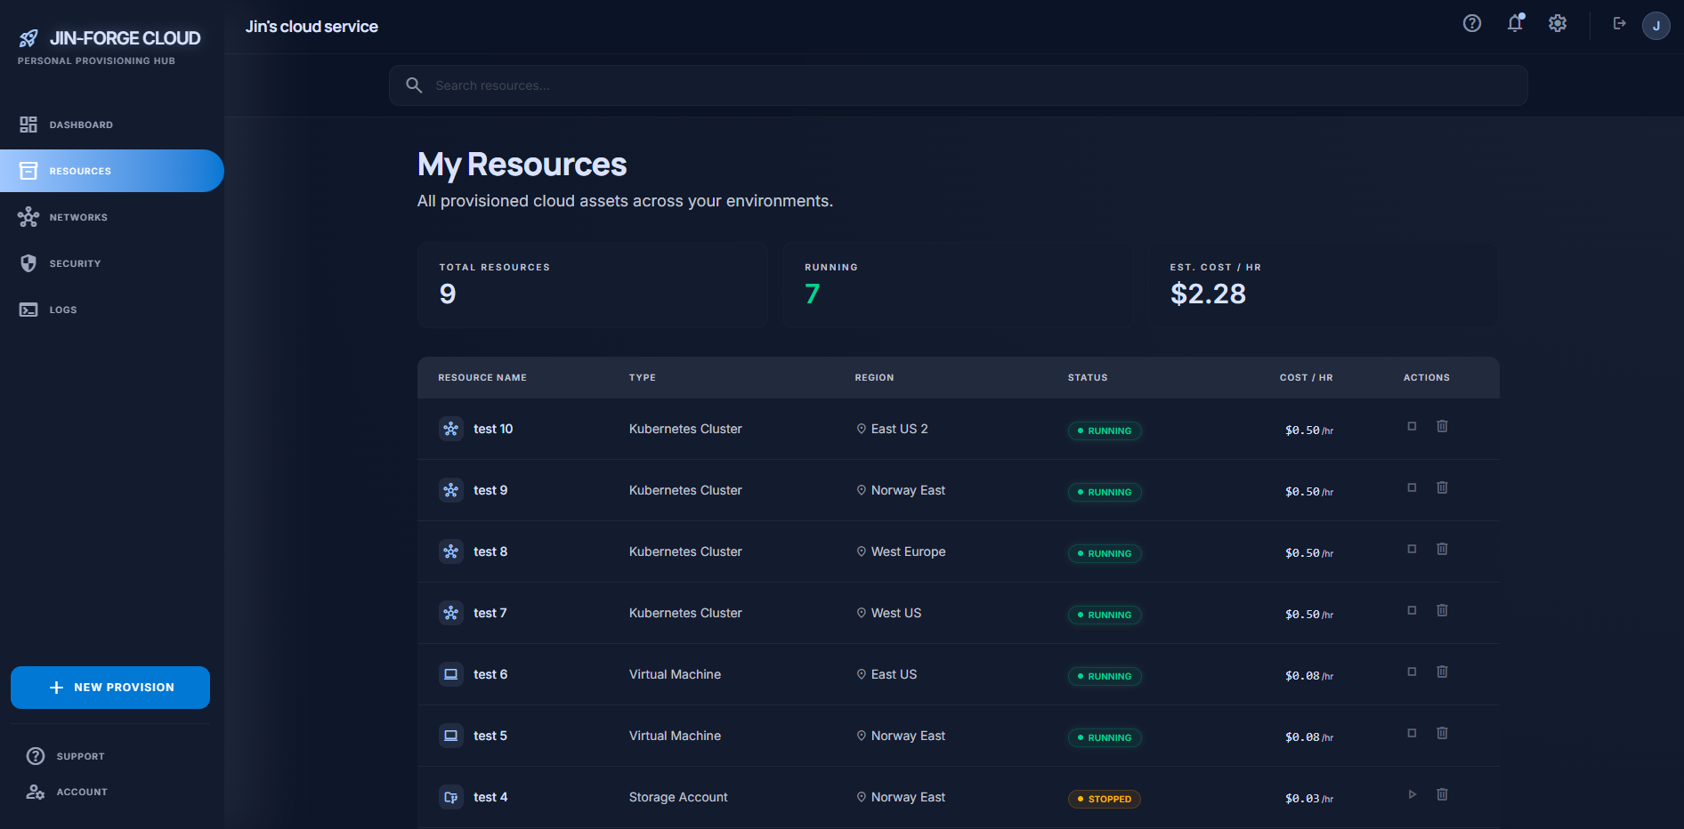This screenshot has height=829, width=1684.
Task: Click the Total Resources card
Action: click(593, 286)
